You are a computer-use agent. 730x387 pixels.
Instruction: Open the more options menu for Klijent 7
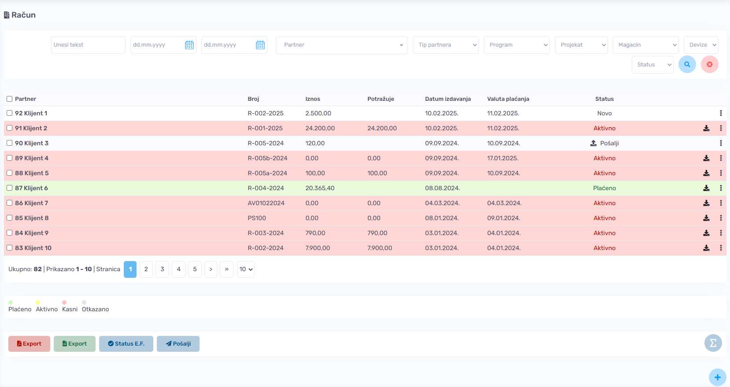point(721,203)
